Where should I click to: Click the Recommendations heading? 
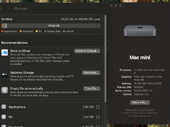pyautogui.click(x=14, y=43)
